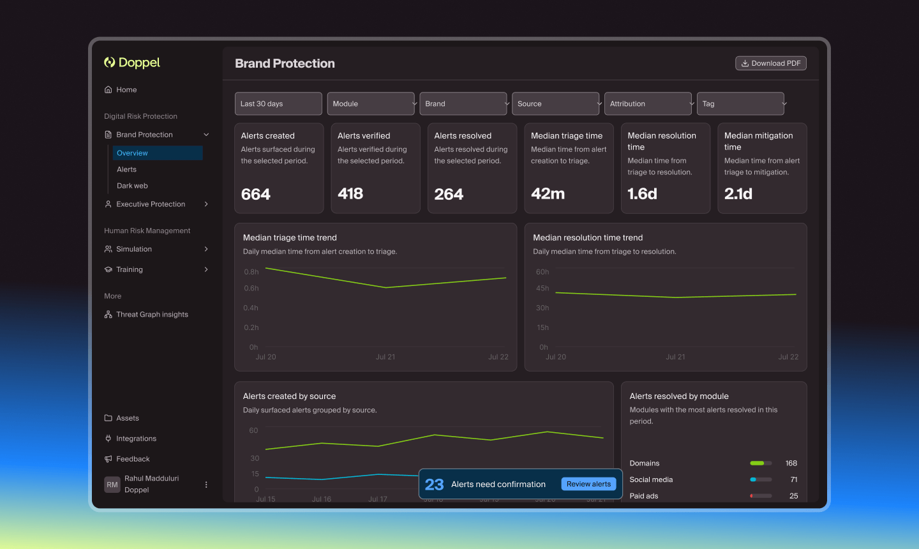
Task: Open the Source filter dropdown
Action: click(556, 103)
